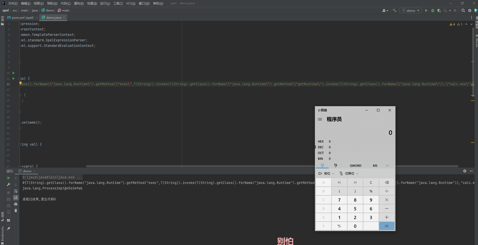The width and height of the screenshot is (478, 245).
Task: Open Search Everywhere magnifier icon
Action: tap(463, 10)
